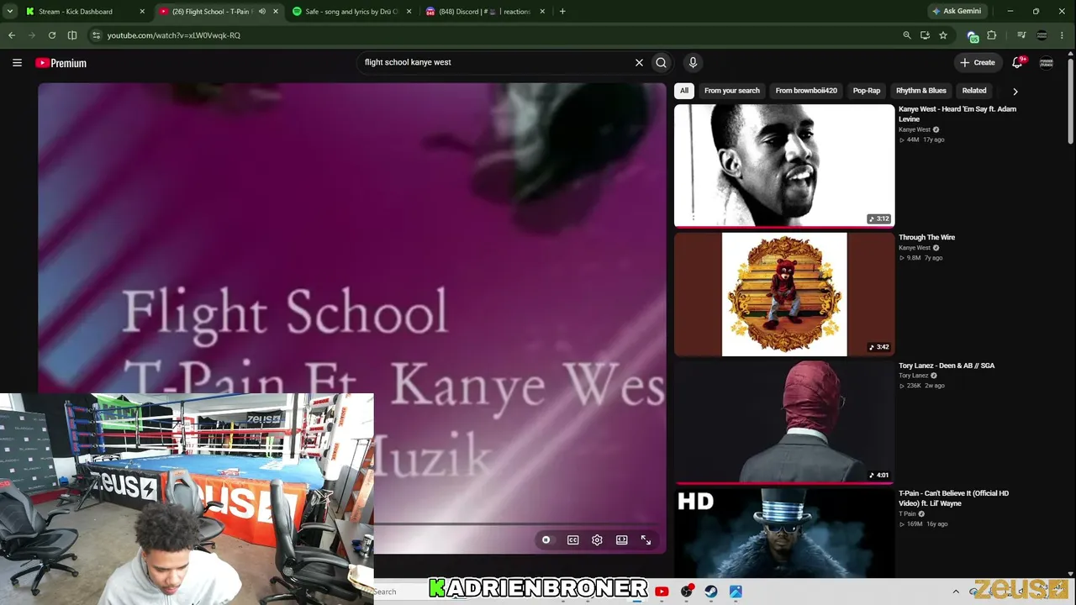This screenshot has width=1076, height=605.
Task: Expand the browser tab search dropdown
Action: click(10, 12)
